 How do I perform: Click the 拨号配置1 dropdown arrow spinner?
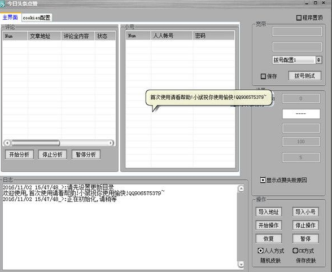click(318, 60)
